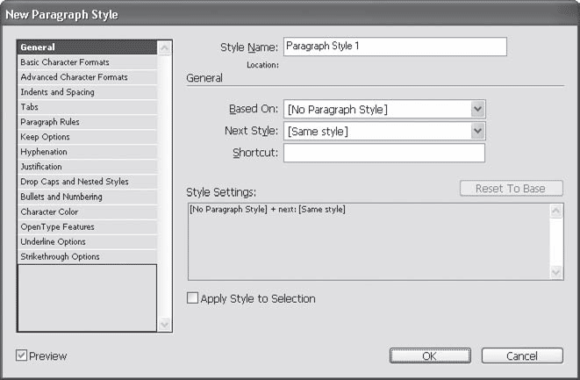
Task: Focus the Shortcut input field
Action: [x=383, y=154]
